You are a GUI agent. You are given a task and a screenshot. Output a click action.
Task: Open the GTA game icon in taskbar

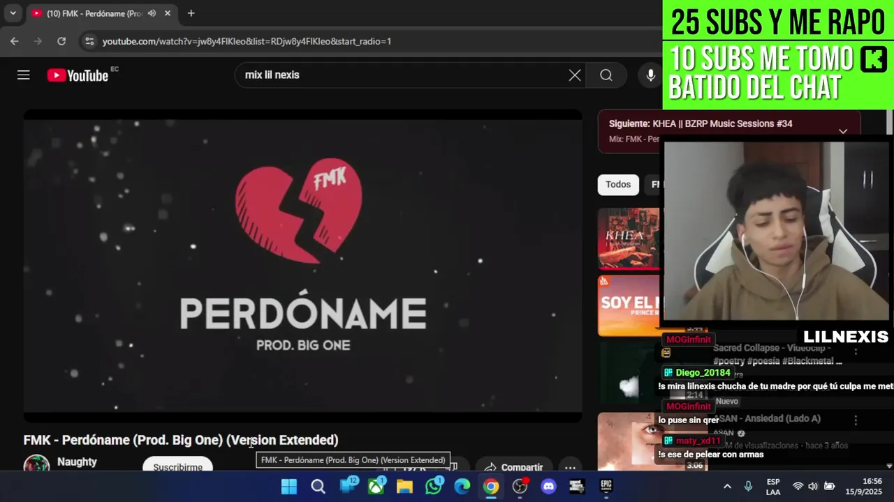(577, 486)
